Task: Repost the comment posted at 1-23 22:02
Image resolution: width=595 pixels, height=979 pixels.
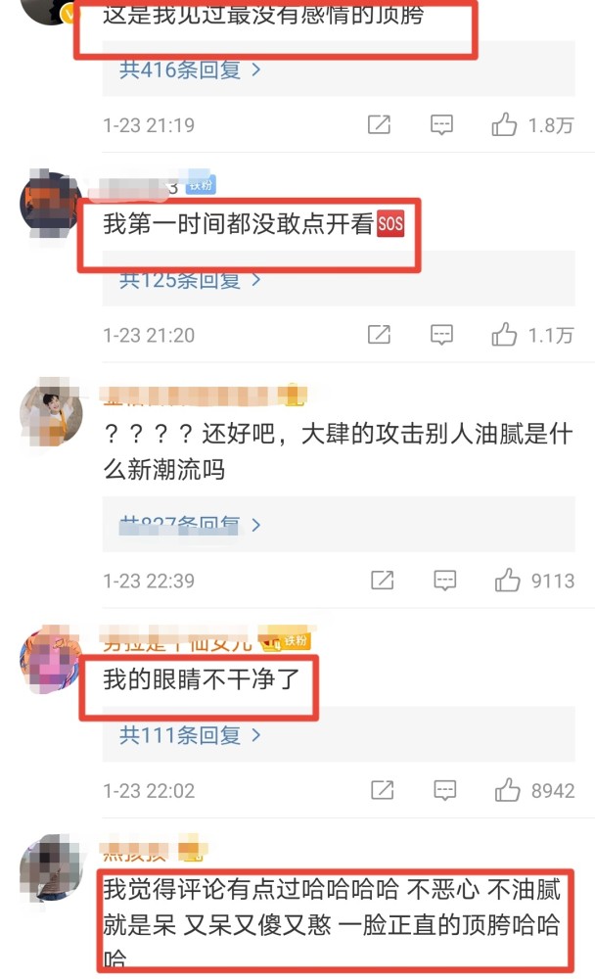Action: click(382, 790)
